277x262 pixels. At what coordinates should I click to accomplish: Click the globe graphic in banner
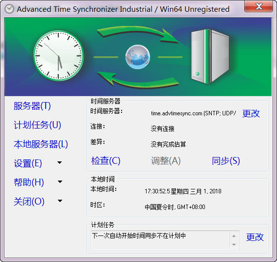pos(138,57)
